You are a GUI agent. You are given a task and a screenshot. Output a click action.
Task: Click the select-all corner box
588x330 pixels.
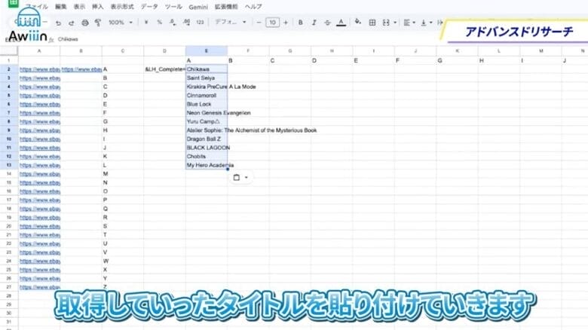[9, 50]
